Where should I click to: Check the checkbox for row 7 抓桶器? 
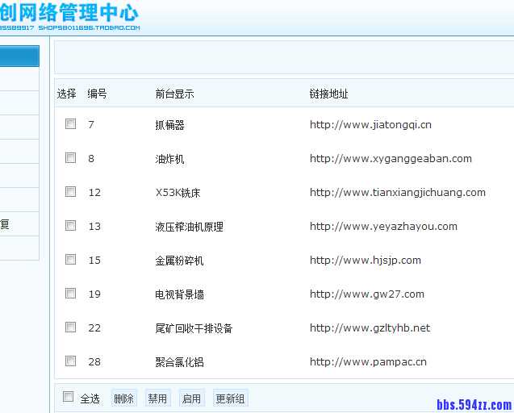(x=71, y=124)
